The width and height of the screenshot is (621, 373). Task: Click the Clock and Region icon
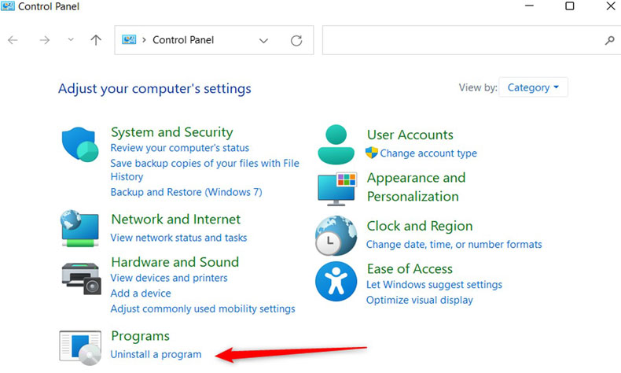pos(336,235)
